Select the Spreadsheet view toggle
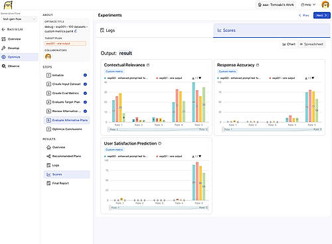332x244 pixels. [x=311, y=44]
